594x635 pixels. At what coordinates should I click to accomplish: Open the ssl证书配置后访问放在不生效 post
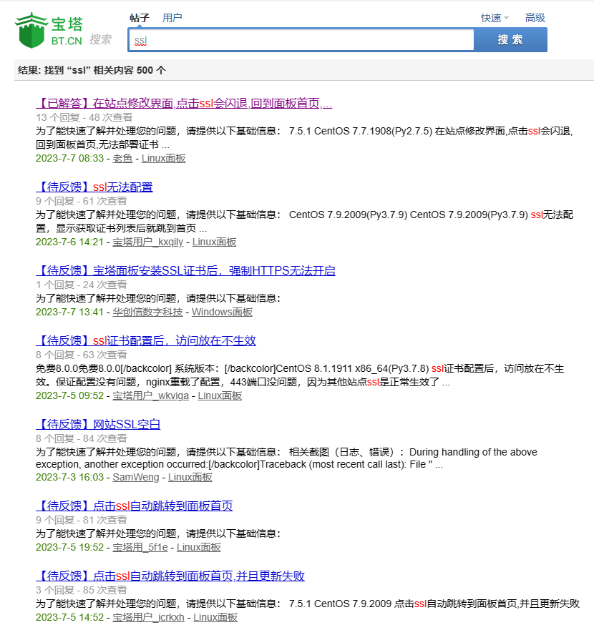click(x=145, y=340)
